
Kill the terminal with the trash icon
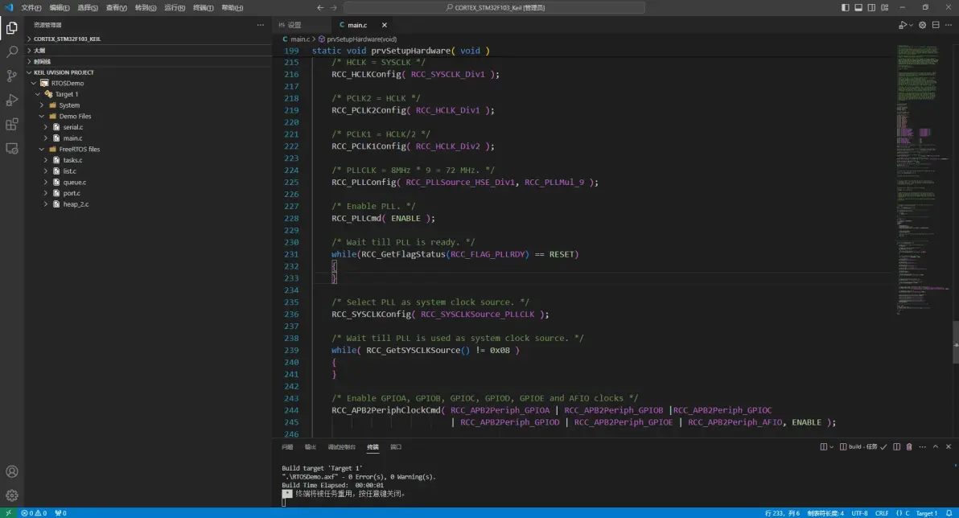coord(909,446)
